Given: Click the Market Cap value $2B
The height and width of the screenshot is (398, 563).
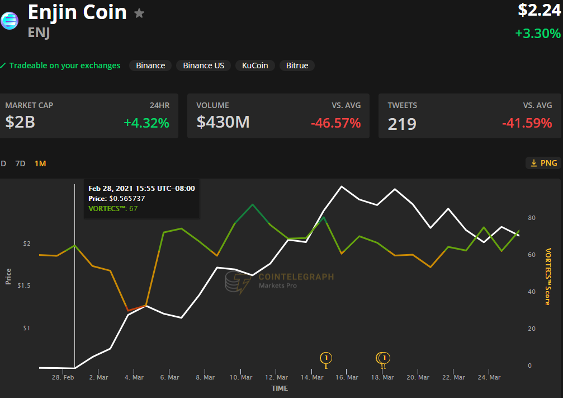Looking at the screenshot, I should [20, 122].
